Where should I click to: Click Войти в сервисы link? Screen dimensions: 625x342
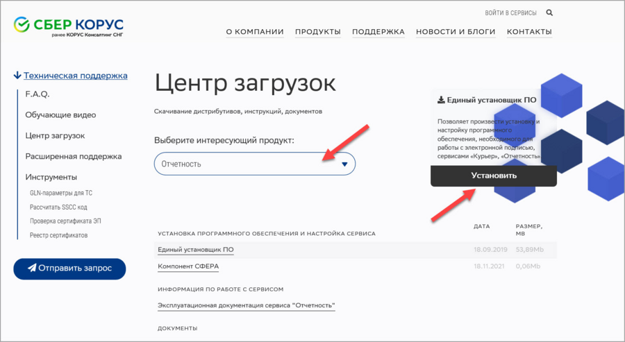click(510, 12)
